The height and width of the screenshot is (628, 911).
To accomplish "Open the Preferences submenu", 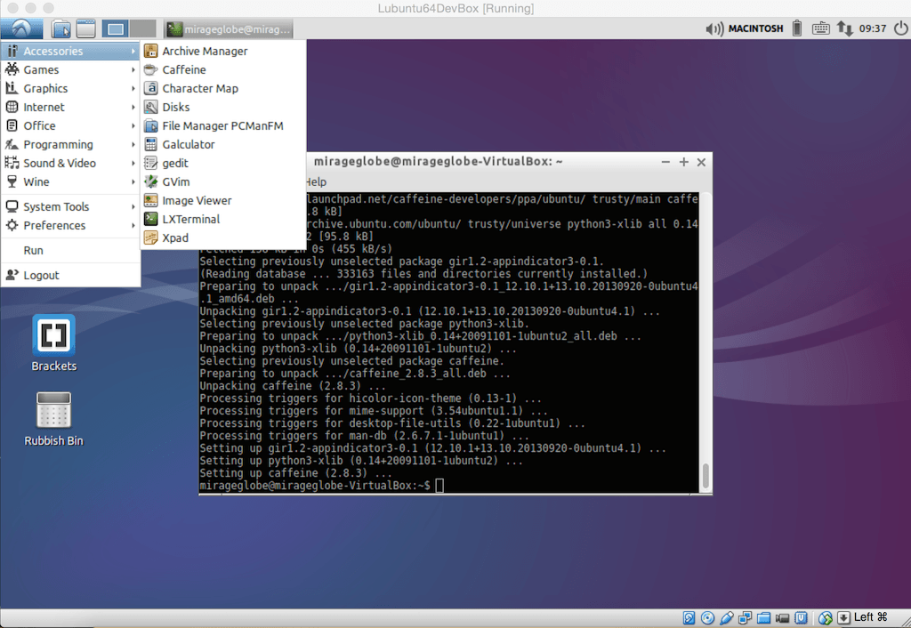I will point(70,225).
